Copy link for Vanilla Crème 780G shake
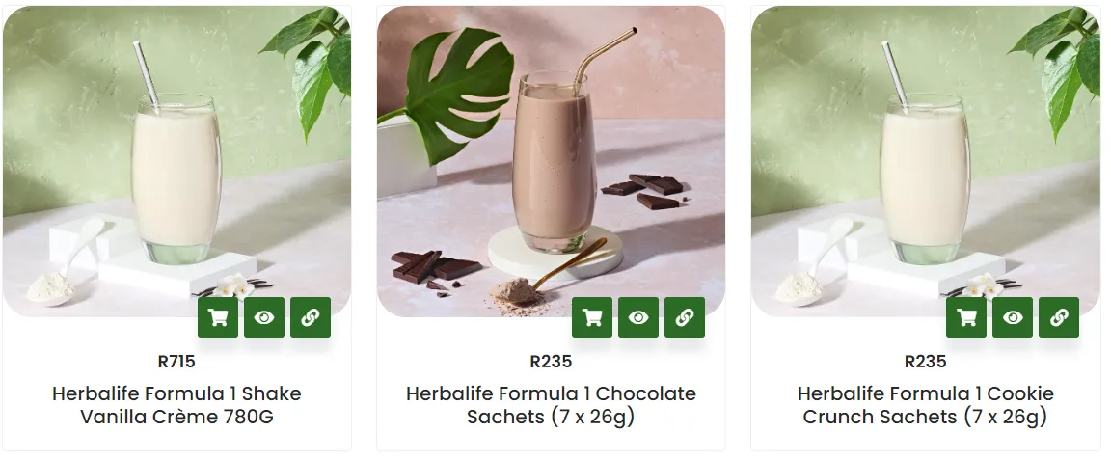This screenshot has width=1111, height=461. [311, 317]
